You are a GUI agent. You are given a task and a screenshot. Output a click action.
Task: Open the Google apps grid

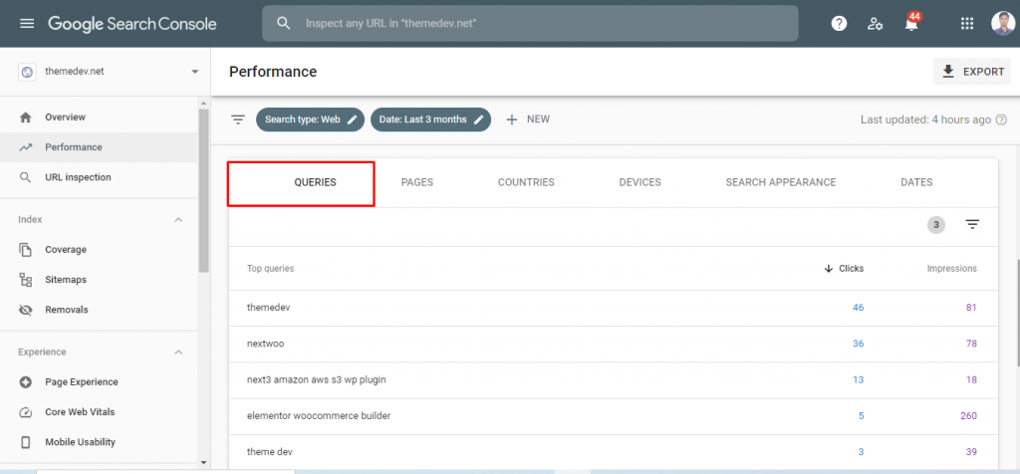click(x=966, y=24)
